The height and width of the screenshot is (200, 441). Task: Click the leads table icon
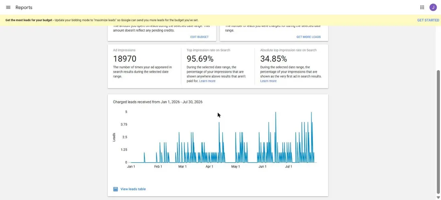pos(115,189)
